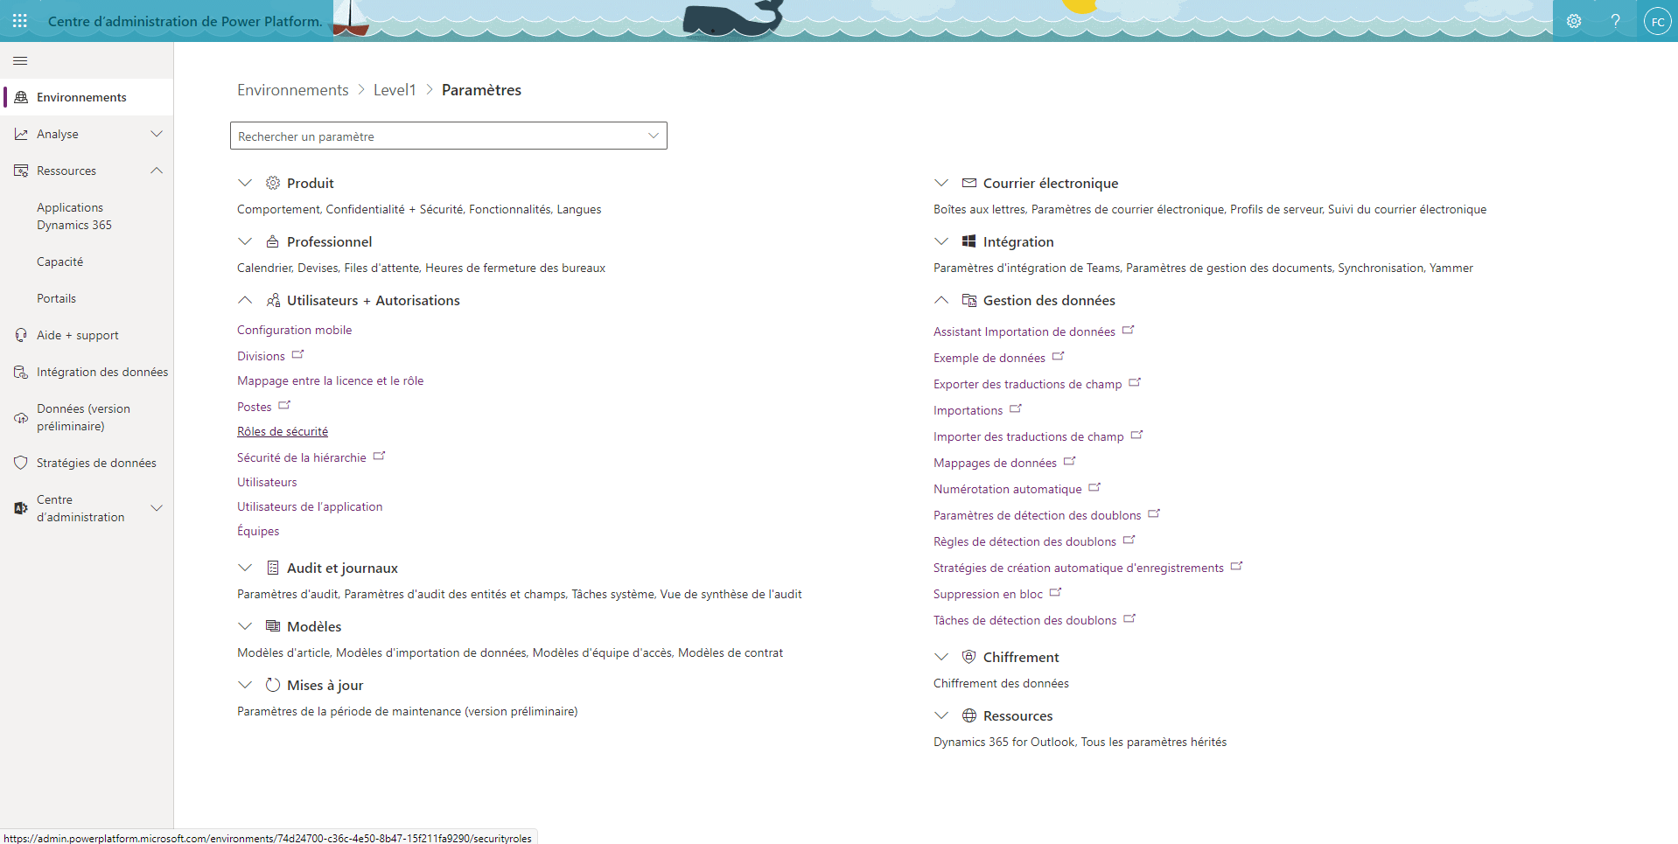Expand the Chiffrement section chevron
1678x844 pixels.
pyautogui.click(x=941, y=657)
